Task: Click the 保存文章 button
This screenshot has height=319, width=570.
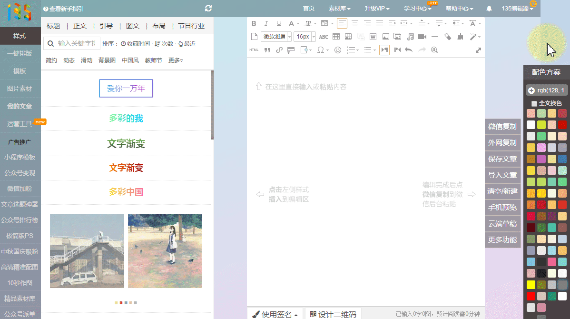Action: [502, 159]
